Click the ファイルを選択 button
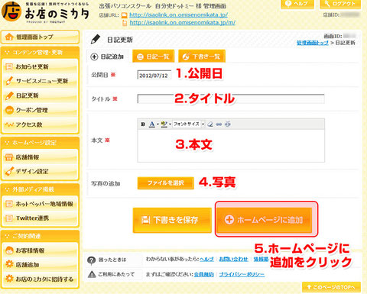Viewport: 367px width, 294px height. pos(166,183)
